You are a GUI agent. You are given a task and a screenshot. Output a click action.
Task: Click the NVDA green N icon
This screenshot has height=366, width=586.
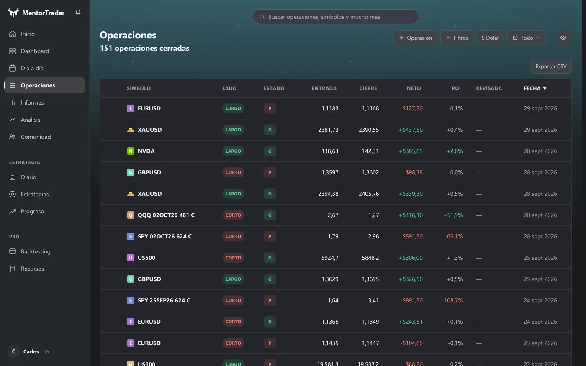(131, 151)
